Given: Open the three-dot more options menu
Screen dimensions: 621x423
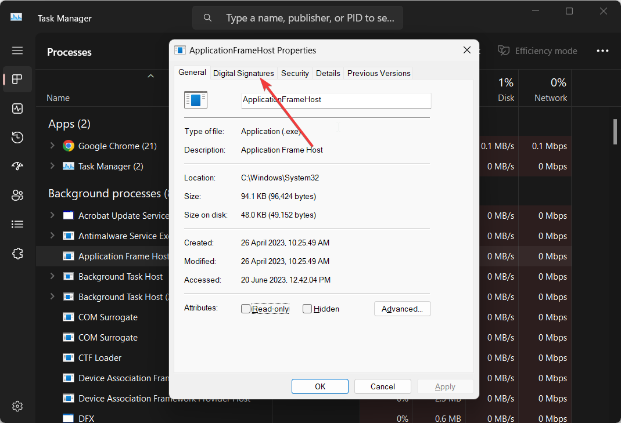Looking at the screenshot, I should click(x=602, y=50).
